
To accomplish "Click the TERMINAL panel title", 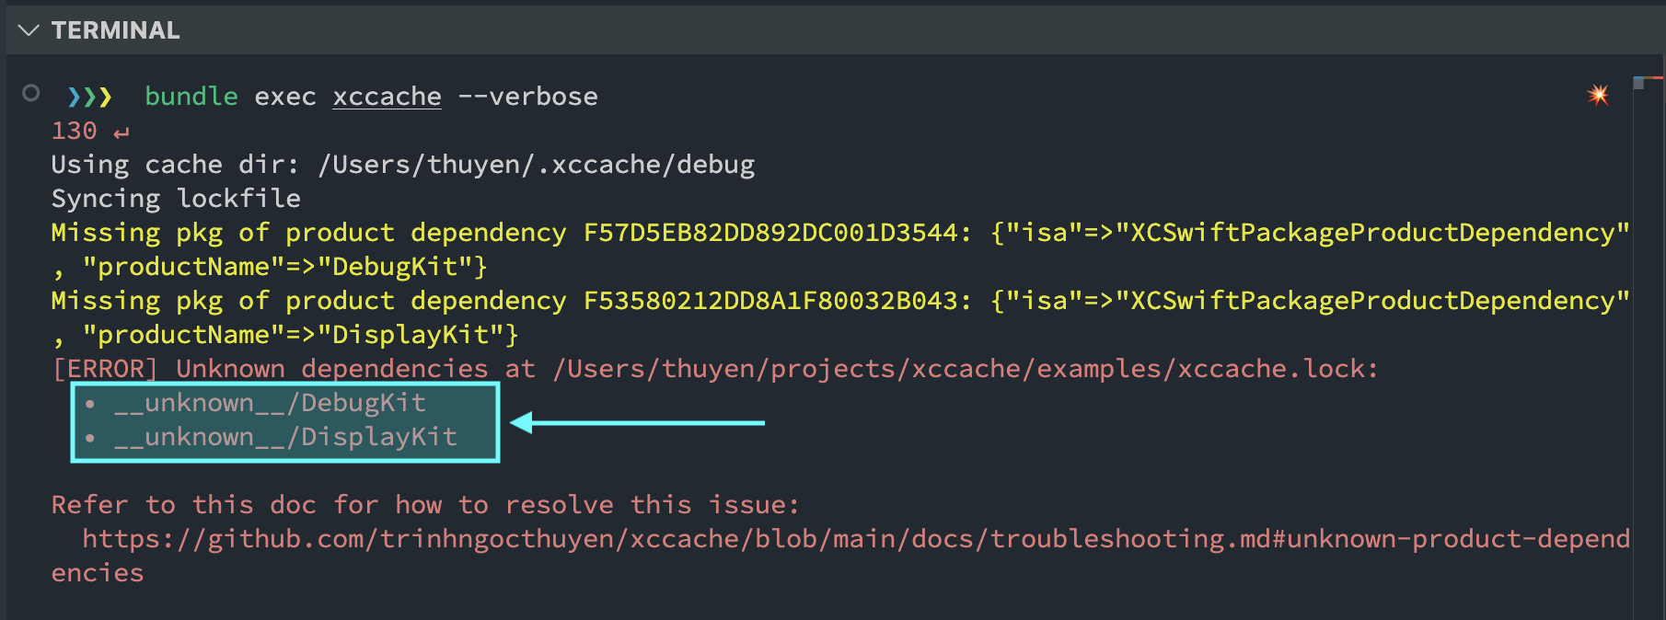I will point(116,30).
